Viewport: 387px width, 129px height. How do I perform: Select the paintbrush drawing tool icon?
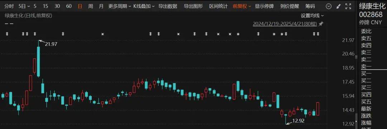point(339,6)
